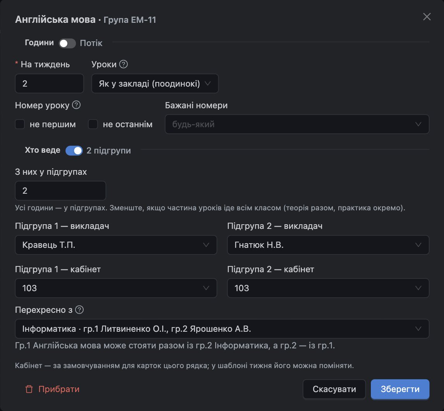Click the help icon next to Уроки
Image resolution: width=444 pixels, height=411 pixels.
tap(123, 64)
